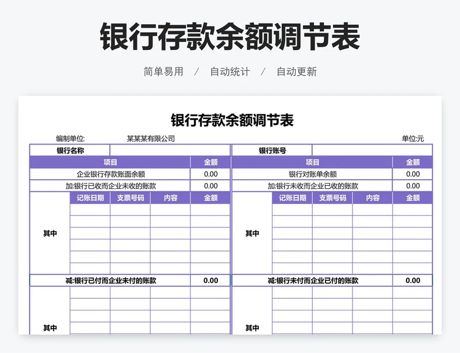The image size is (460, 353).
Task: Select the 0.00 amount for 减:银行已付而企业未付的账款
Action: (210, 280)
